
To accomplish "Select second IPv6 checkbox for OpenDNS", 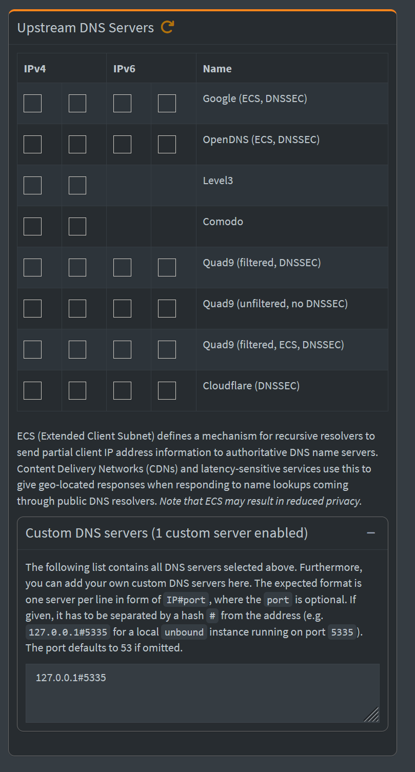I will pos(167,144).
